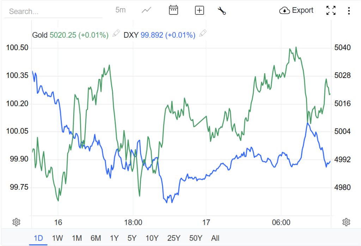The width and height of the screenshot is (361, 246).
Task: Switch to the 1M time range
Action: click(77, 238)
